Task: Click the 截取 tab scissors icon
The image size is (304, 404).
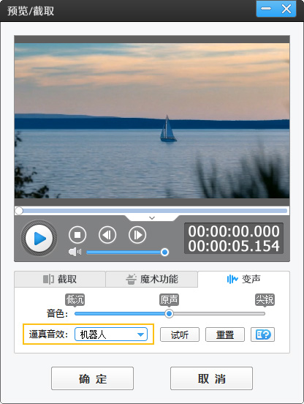Action: (x=48, y=279)
